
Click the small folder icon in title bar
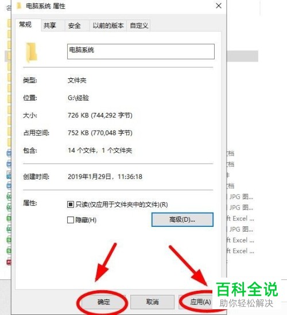point(19,6)
